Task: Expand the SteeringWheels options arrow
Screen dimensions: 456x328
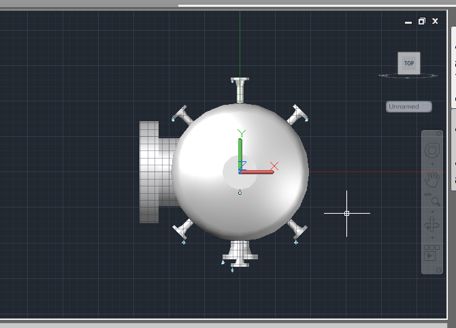Action: point(432,164)
